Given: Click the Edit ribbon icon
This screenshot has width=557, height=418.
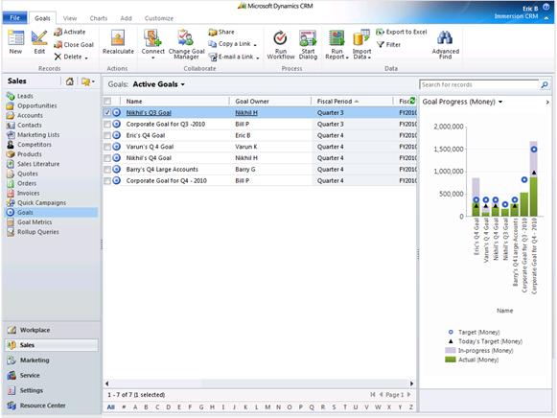Looking at the screenshot, I should pos(39,38).
